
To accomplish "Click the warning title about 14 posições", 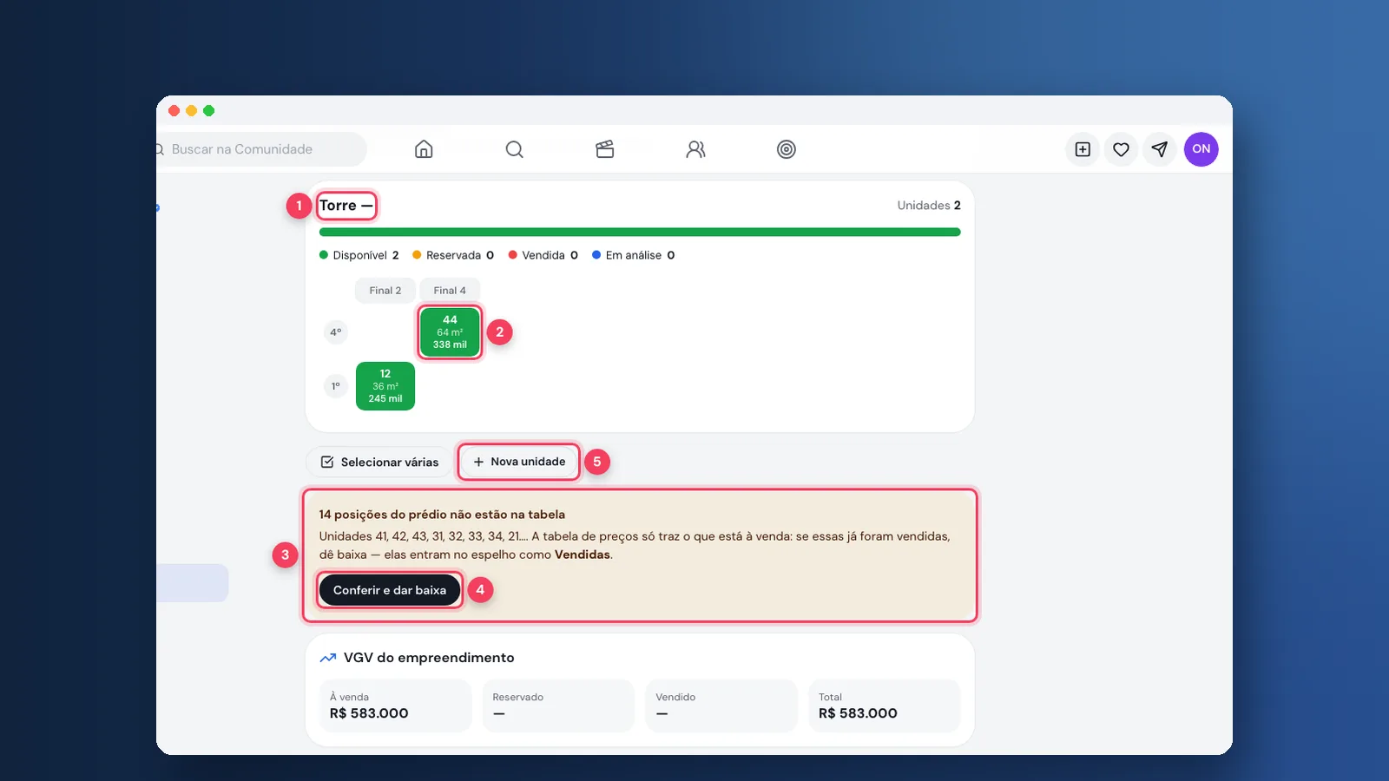I will pyautogui.click(x=442, y=515).
